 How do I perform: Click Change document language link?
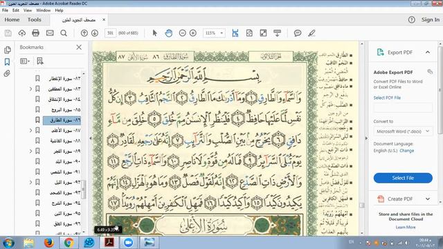(406, 151)
